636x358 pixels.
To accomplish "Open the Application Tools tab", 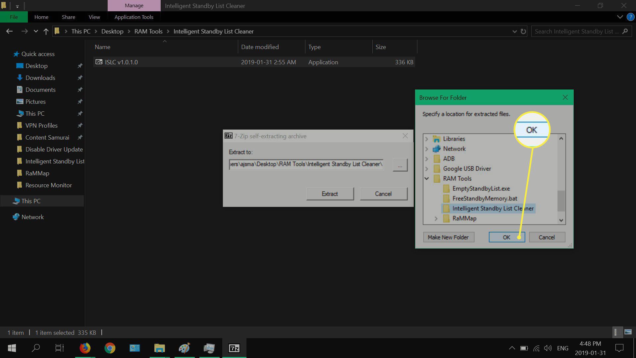I will pos(134,17).
